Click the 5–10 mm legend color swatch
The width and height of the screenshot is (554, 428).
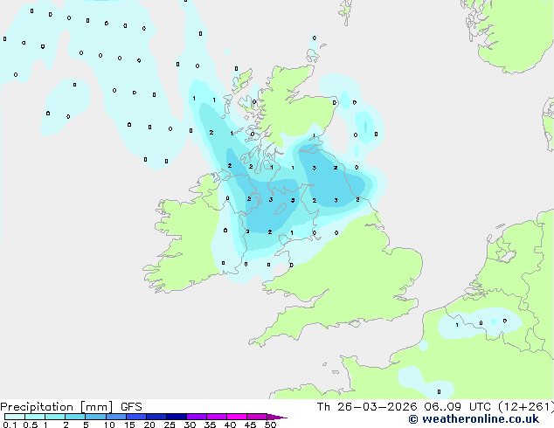coord(95,417)
